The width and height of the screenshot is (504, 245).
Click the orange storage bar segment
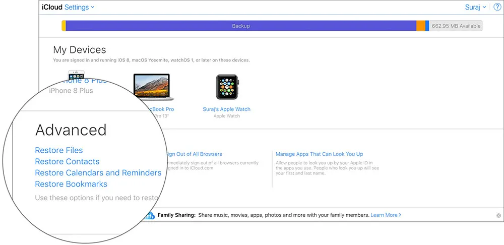420,26
